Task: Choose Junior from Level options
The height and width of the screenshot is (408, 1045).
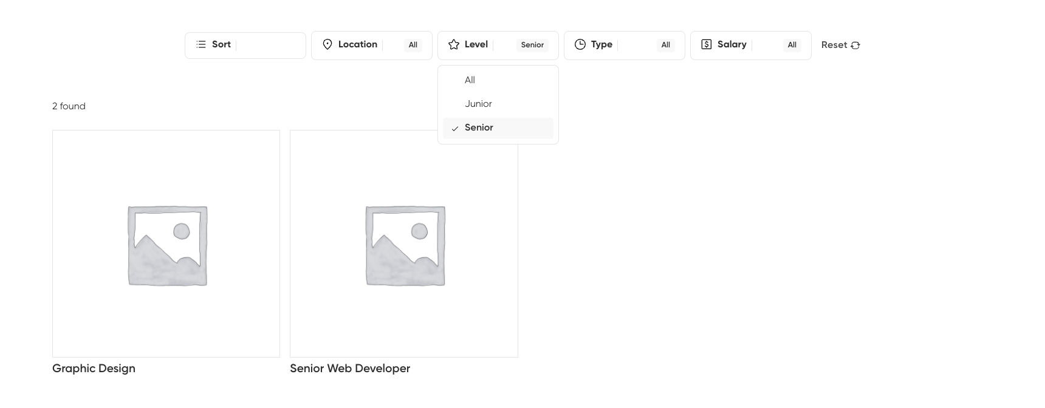Action: pos(478,104)
